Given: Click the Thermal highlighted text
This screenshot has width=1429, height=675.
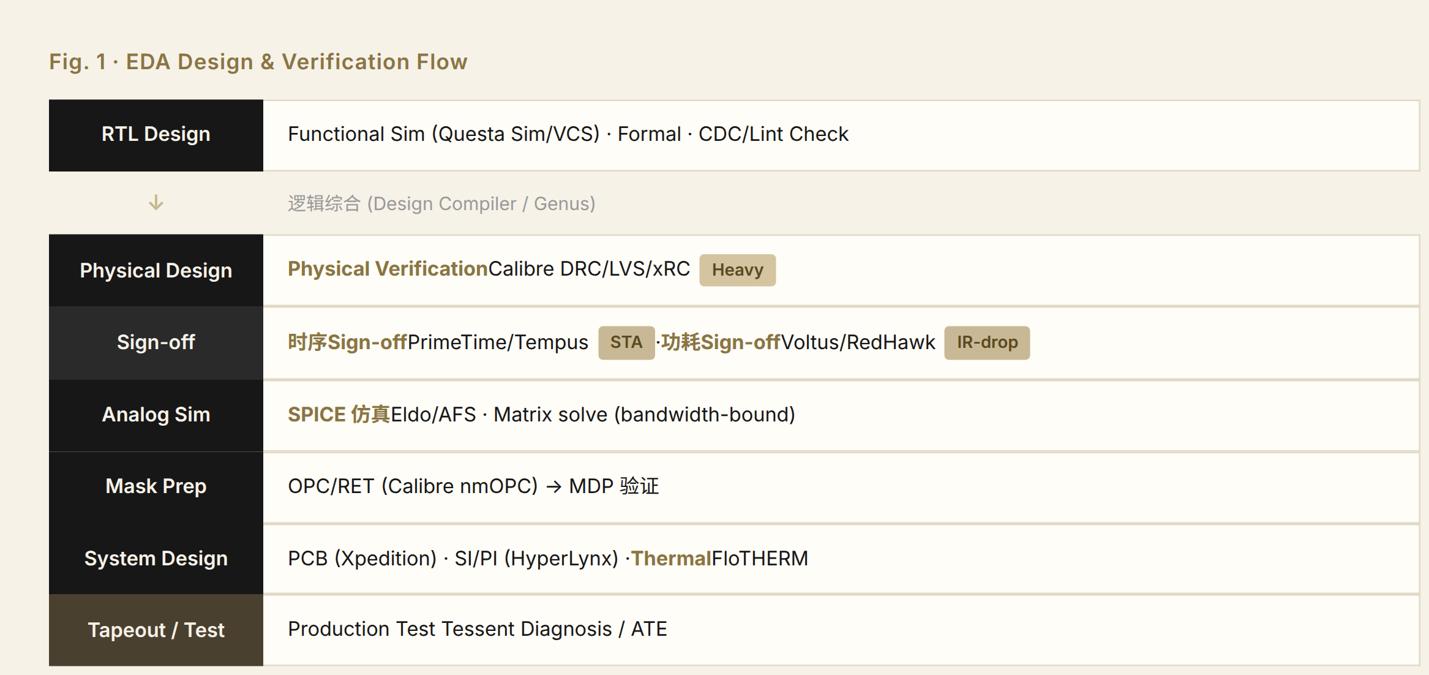Looking at the screenshot, I should 671,559.
